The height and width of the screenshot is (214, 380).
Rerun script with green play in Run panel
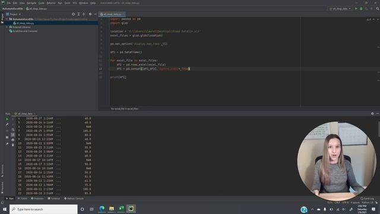coord(7,119)
